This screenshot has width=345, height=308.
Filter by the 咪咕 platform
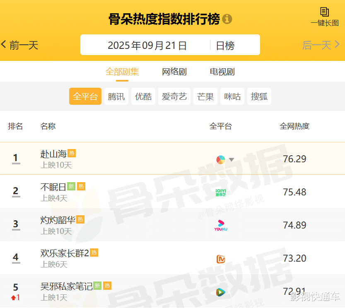coord(232,96)
